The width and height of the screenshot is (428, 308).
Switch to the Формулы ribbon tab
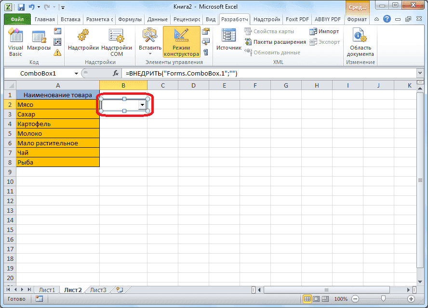point(129,19)
